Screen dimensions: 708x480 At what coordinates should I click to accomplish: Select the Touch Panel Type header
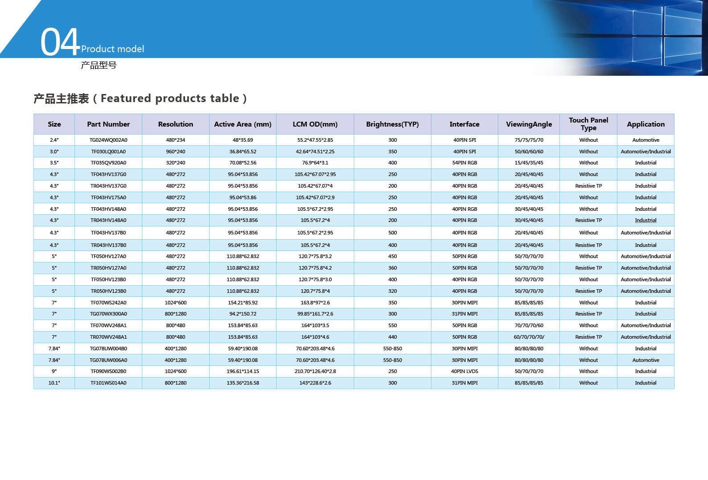click(588, 124)
